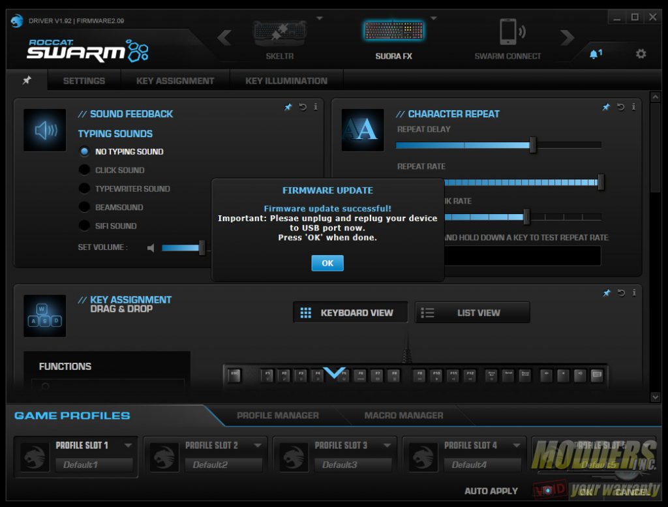Screen dimensions: 668x507
Task: Click the repeat rate test input field
Action: [523, 256]
